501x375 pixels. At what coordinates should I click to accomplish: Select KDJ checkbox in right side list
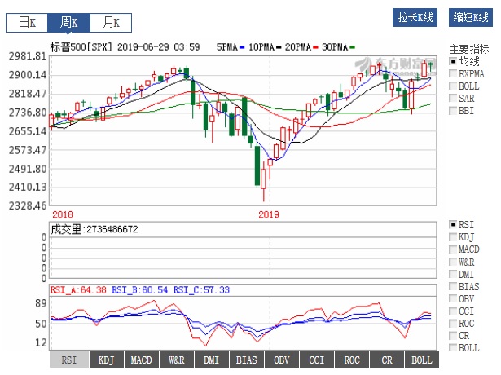coord(454,237)
